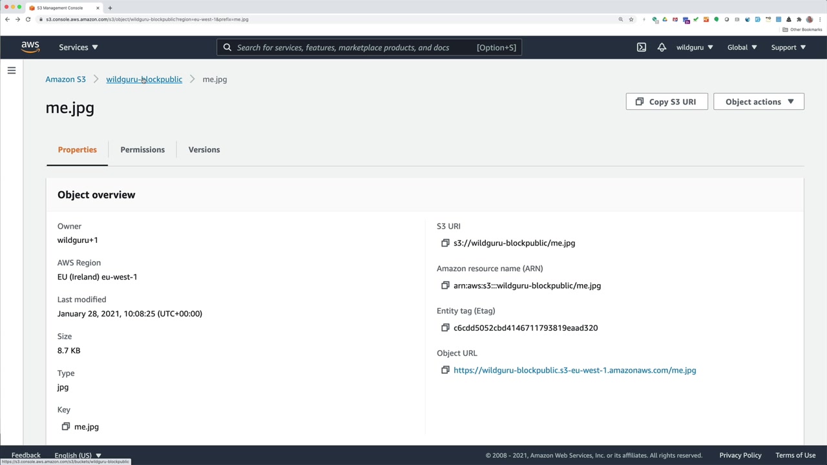Open the wildguru account dropdown
Screen dimensions: 827x465
click(695, 47)
